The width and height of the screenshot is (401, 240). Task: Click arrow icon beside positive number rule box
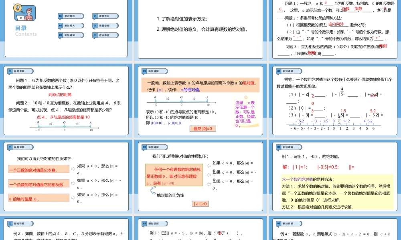coord(73,169)
